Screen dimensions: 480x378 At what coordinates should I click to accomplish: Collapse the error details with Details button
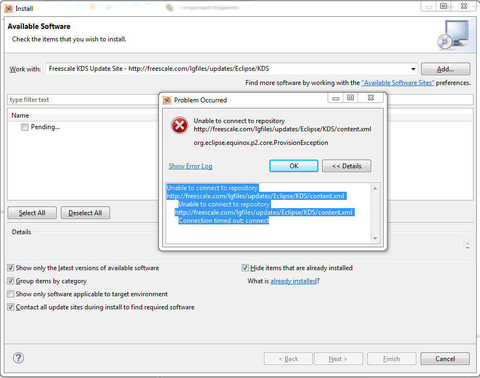click(347, 166)
